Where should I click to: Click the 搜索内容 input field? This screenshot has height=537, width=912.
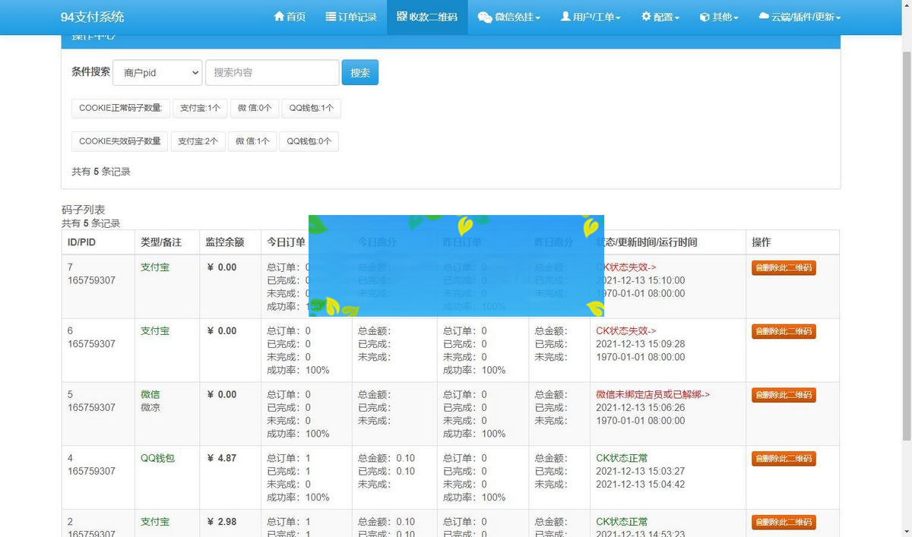pos(271,72)
